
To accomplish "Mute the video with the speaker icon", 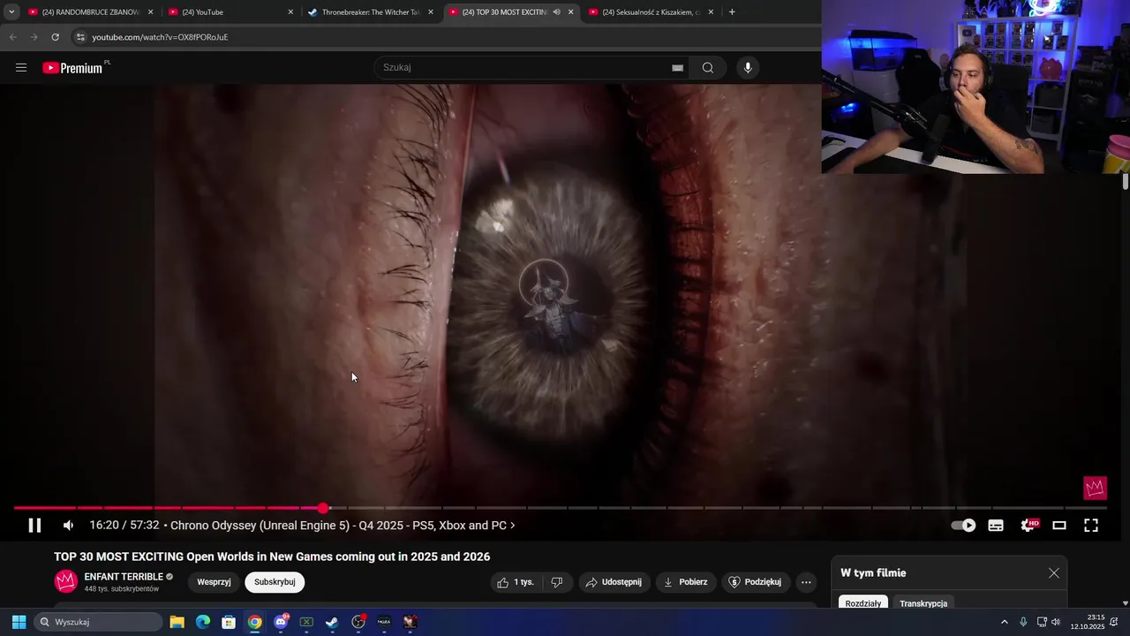I will pos(68,526).
